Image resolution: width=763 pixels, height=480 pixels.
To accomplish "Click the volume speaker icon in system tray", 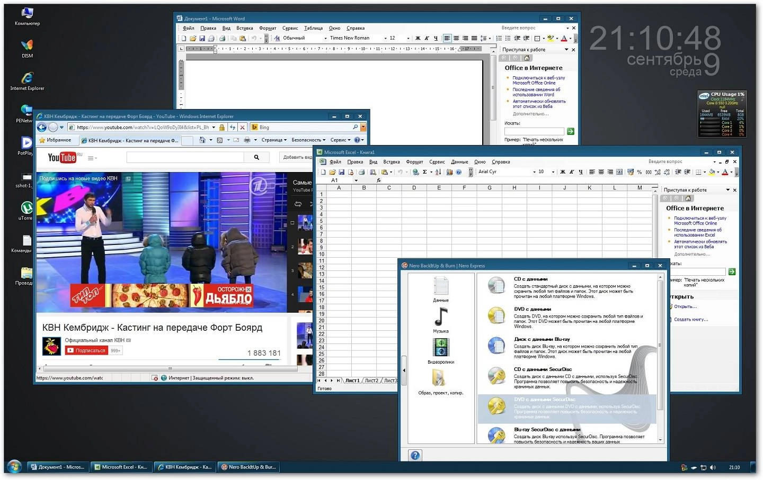I will (x=713, y=467).
